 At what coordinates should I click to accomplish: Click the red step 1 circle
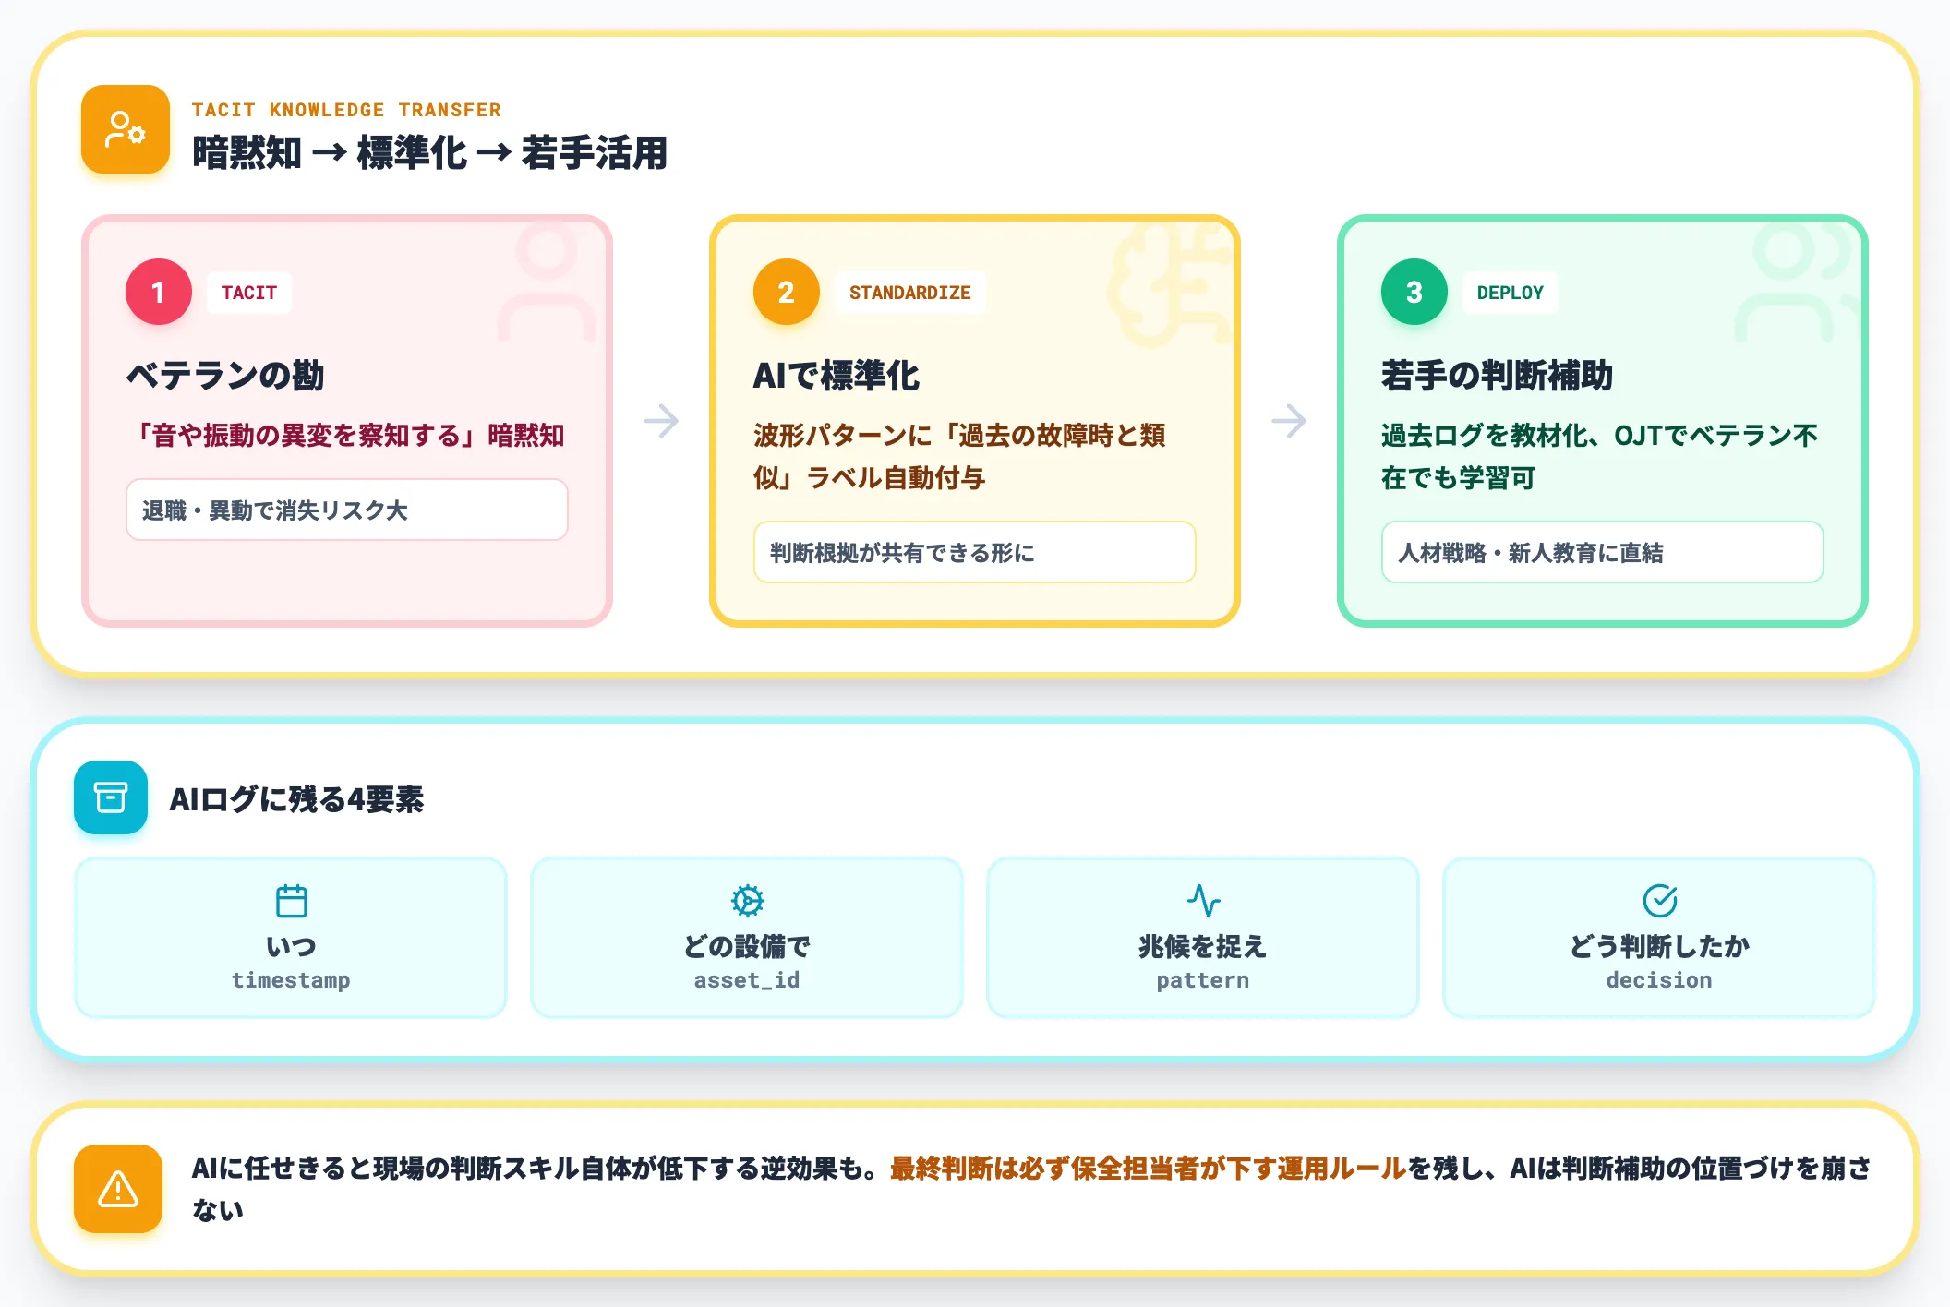[159, 292]
